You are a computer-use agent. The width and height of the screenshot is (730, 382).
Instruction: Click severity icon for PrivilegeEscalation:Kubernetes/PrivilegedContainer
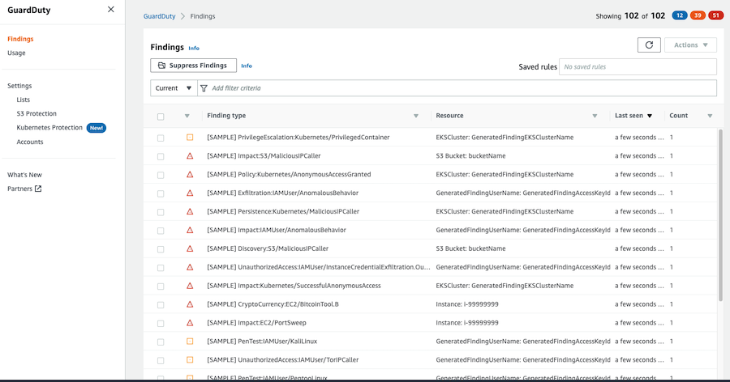point(190,137)
